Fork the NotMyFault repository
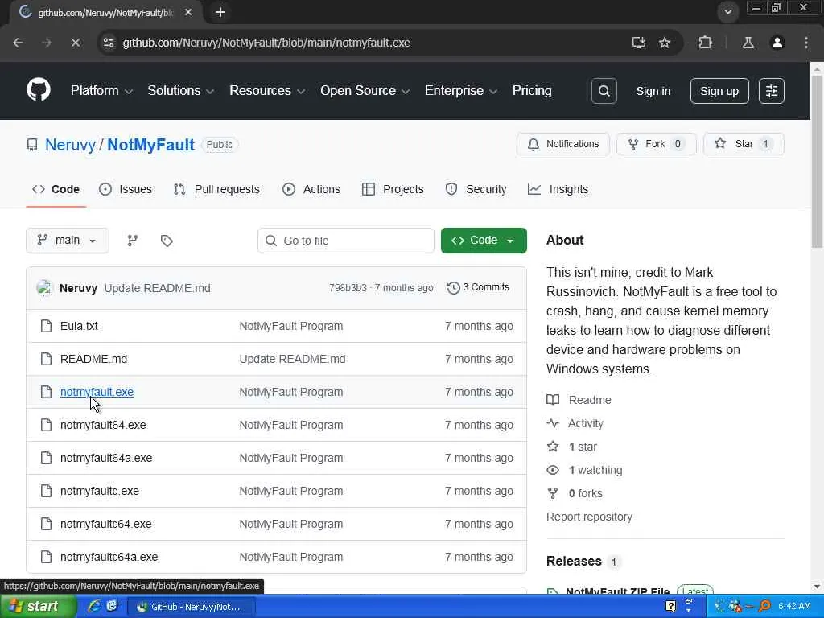The width and height of the screenshot is (824, 618). (x=657, y=144)
